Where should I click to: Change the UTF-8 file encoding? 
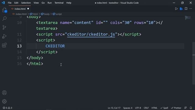point(138,108)
